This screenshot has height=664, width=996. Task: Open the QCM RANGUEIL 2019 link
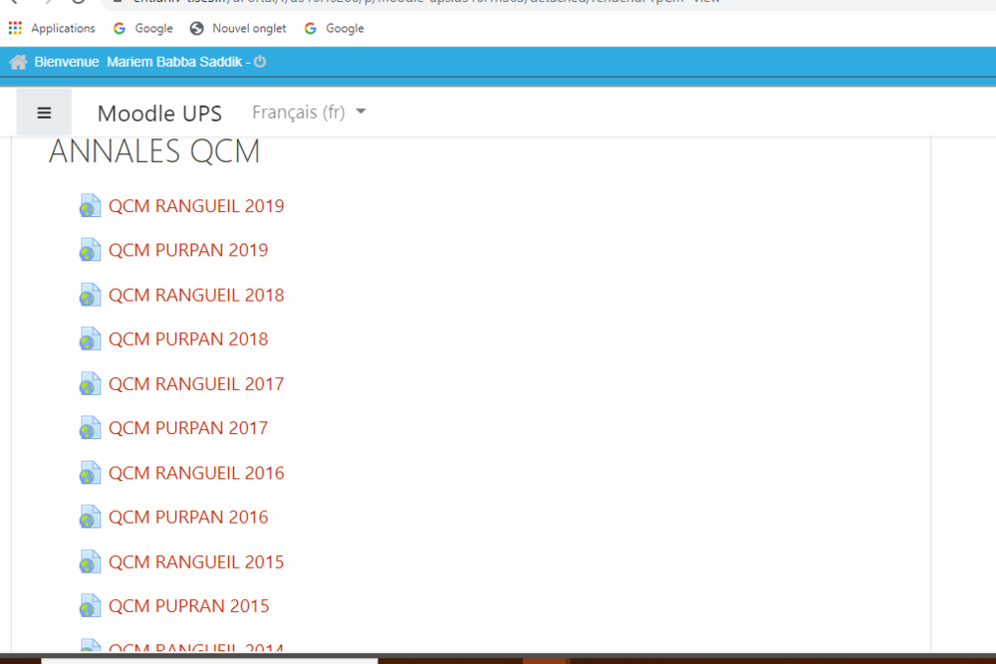click(x=196, y=206)
